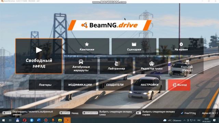This screenshot has width=219, height=123.
Task: Click 'Подтвердить / включить выбранный элемент' hint text
Action: 33,113
